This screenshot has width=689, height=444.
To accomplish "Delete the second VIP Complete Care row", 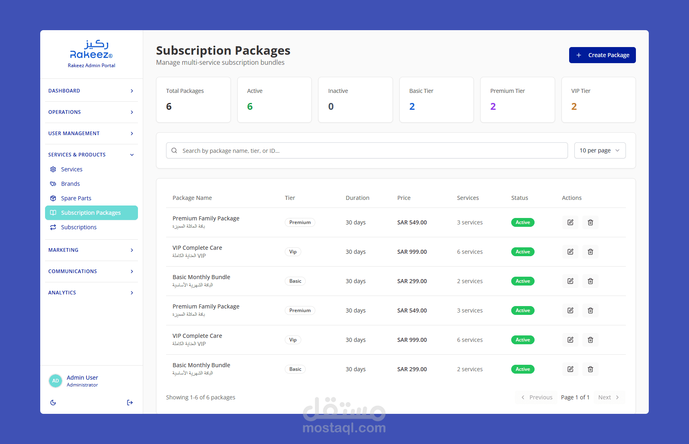I will pos(590,340).
